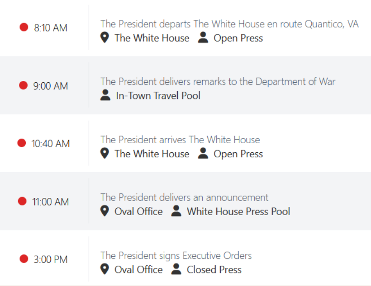
Task: Click the person icon beside Closed Press
Action: coord(176,269)
